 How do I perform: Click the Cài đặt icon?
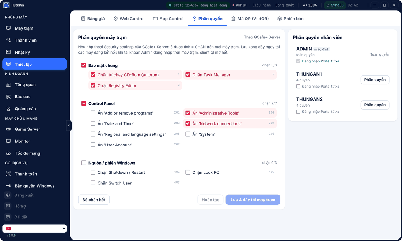[8, 217]
